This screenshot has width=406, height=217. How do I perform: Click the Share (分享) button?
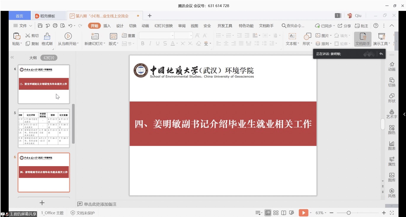(344, 26)
